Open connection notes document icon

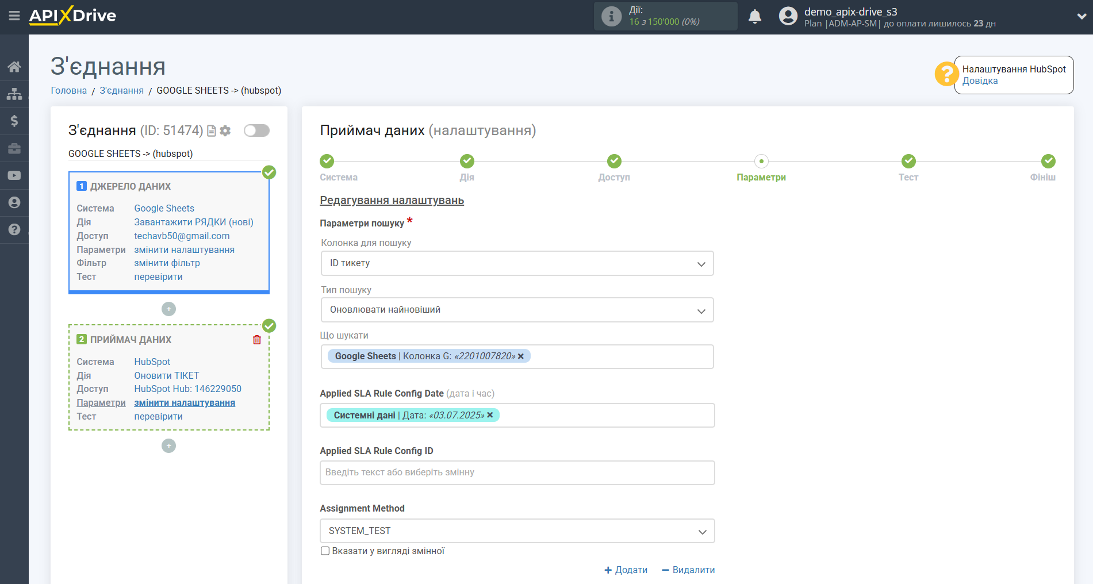(212, 131)
